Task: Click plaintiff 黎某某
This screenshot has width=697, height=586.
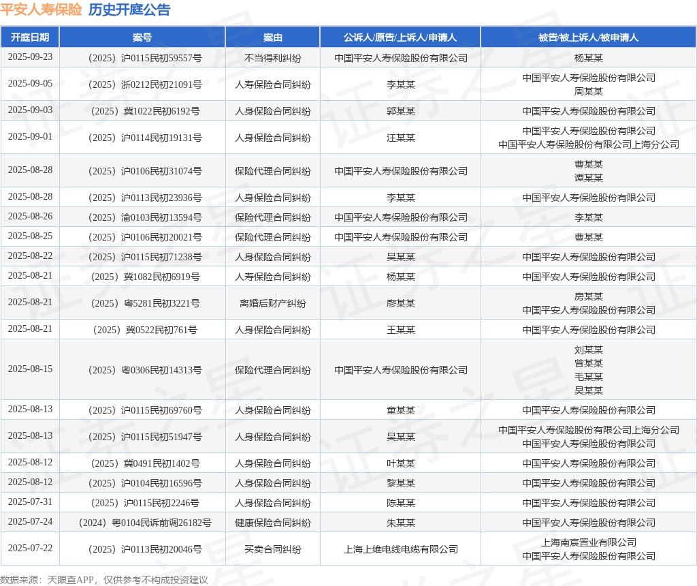Action: pos(400,483)
